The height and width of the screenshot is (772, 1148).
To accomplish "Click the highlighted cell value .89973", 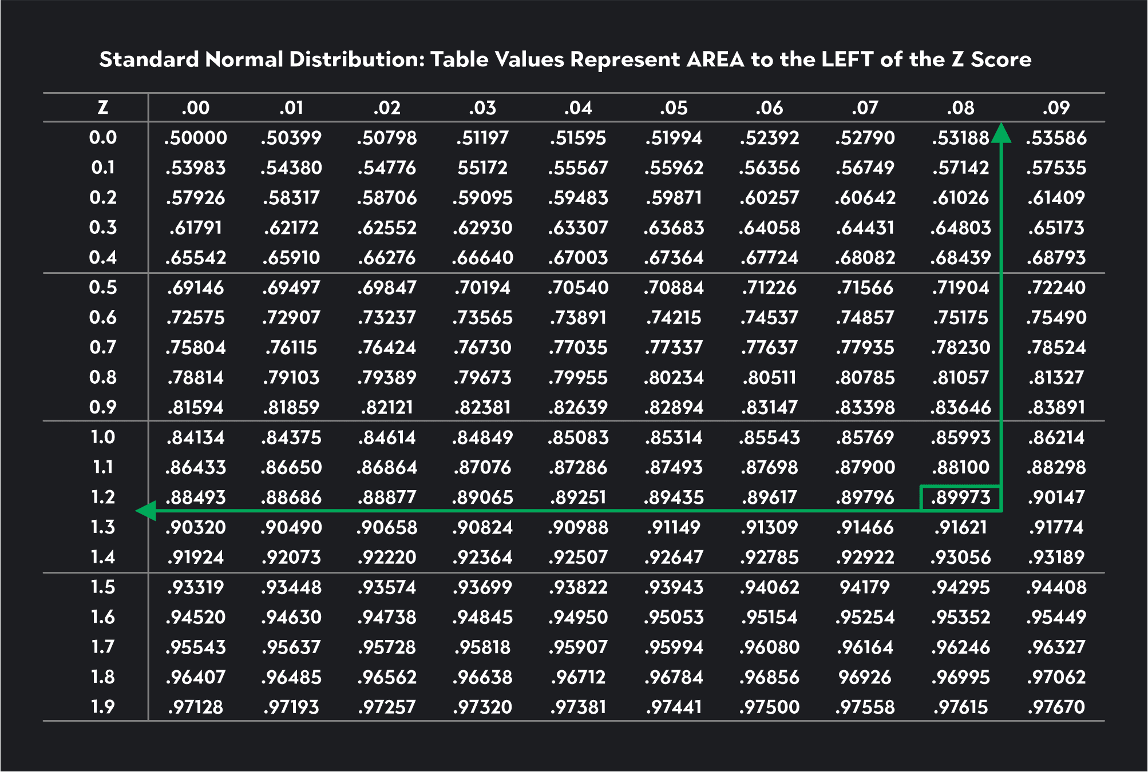I will (959, 498).
